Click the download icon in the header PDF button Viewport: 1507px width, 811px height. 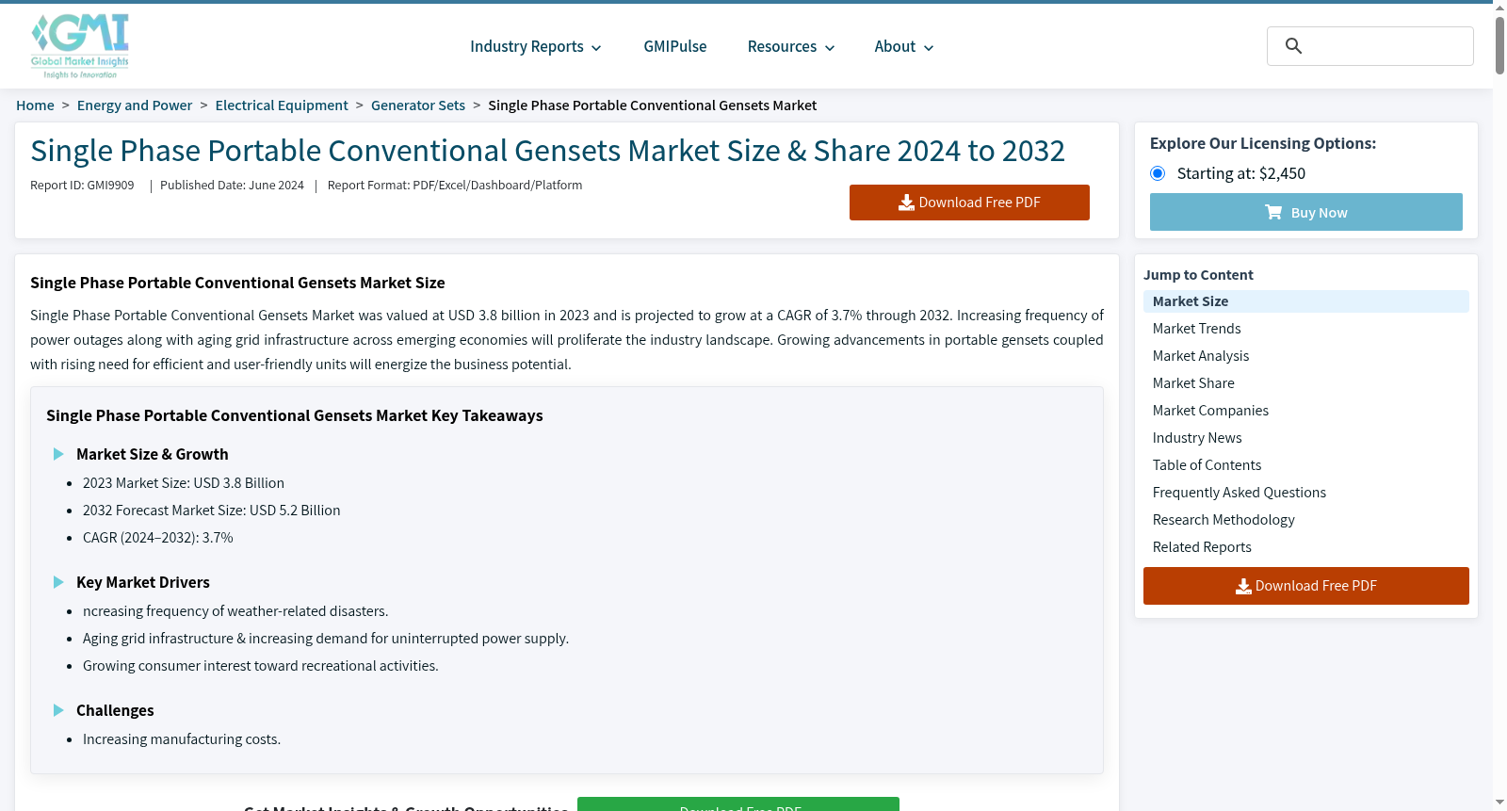906,203
